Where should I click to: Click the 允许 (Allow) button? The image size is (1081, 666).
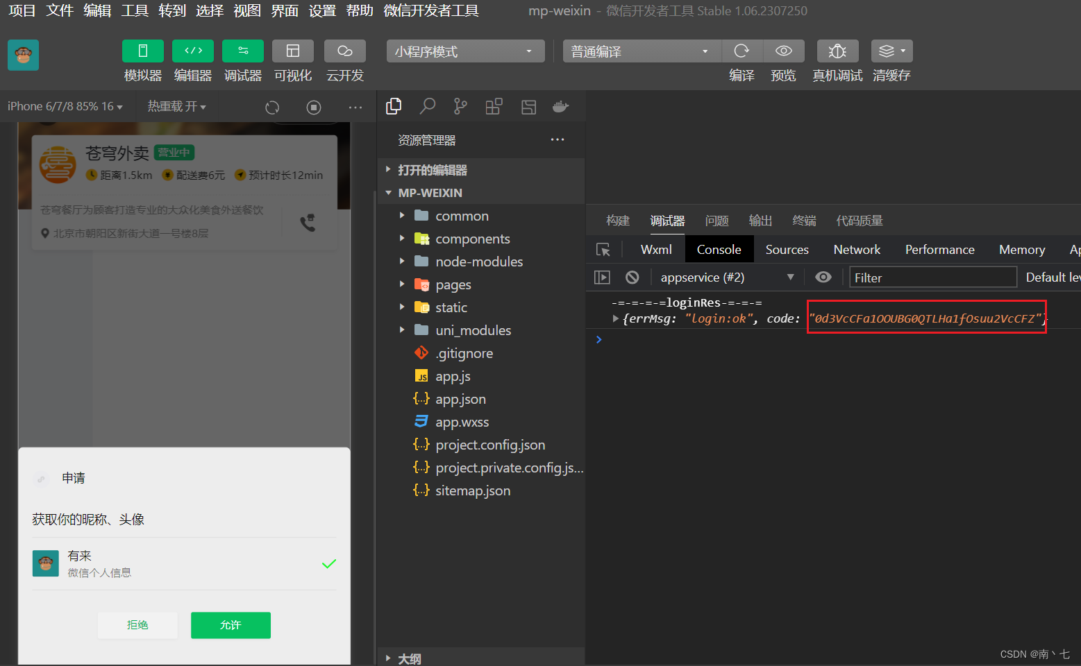(x=231, y=625)
